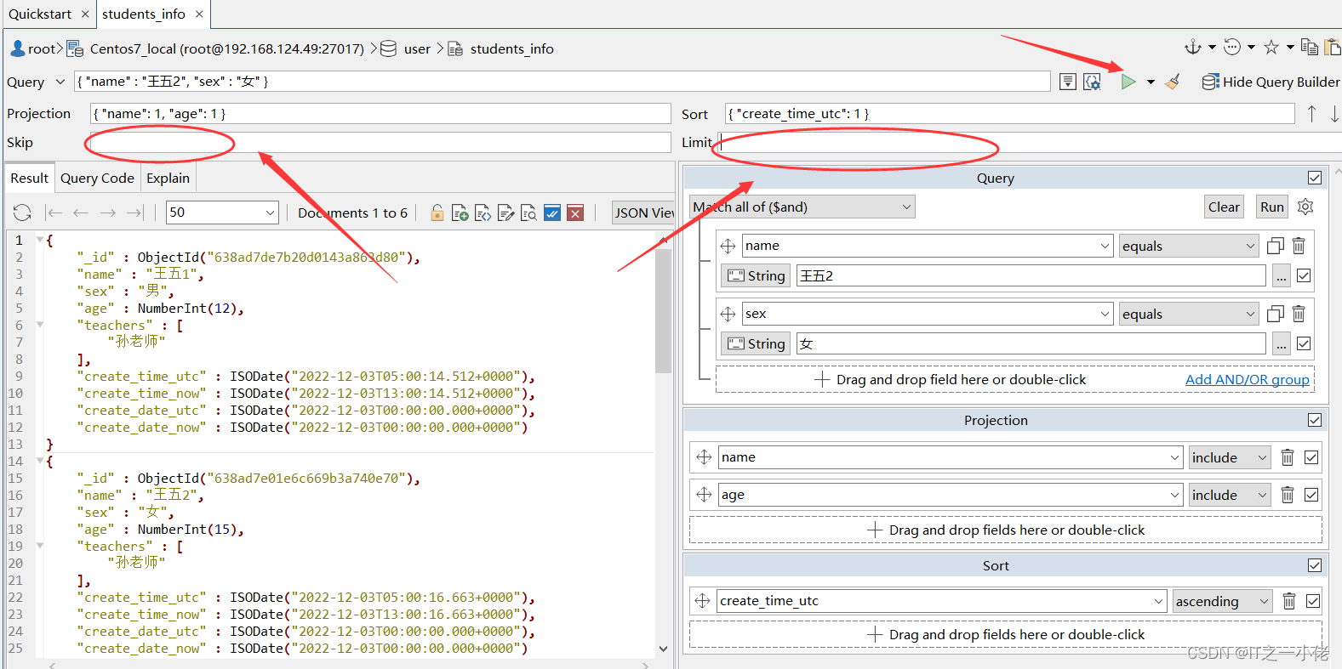Delete create_time_utc sort trash icon
The width and height of the screenshot is (1342, 669).
click(x=1289, y=601)
